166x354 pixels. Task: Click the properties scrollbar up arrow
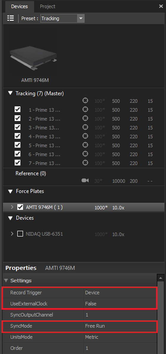click(x=160, y=278)
